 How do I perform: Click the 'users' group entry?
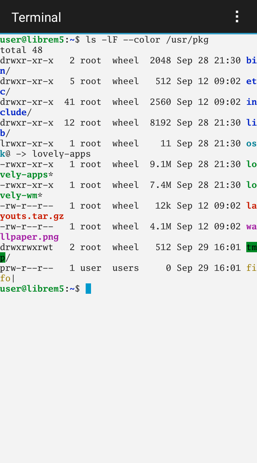126,268
